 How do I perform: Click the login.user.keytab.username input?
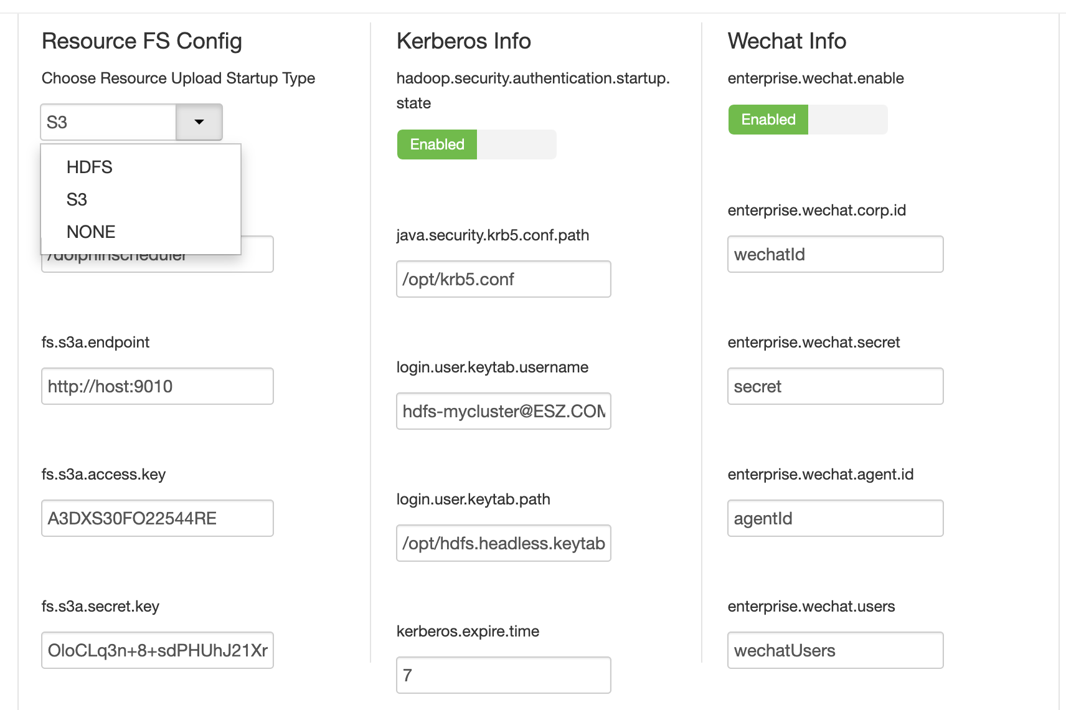point(503,411)
